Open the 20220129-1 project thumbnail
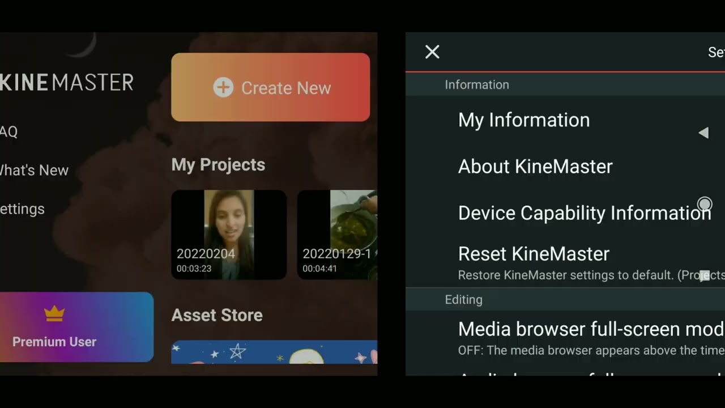The image size is (725, 408). point(337,235)
